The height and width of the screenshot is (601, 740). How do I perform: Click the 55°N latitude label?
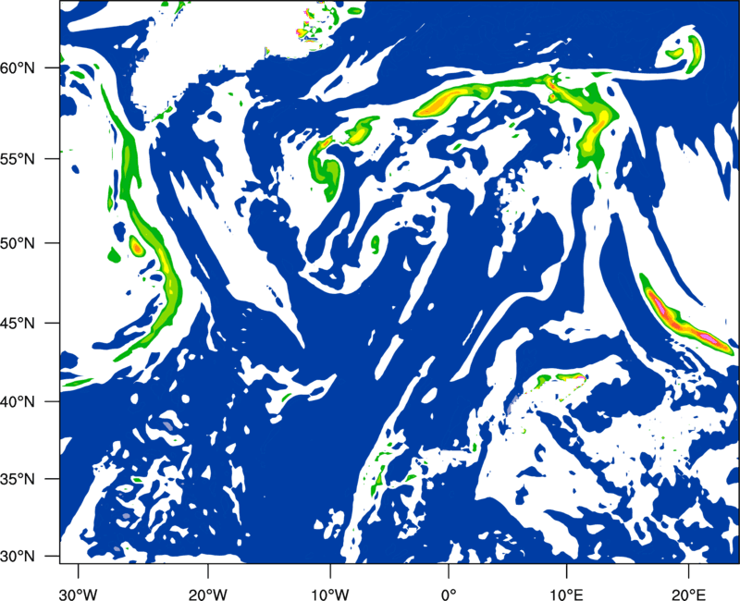click(18, 158)
